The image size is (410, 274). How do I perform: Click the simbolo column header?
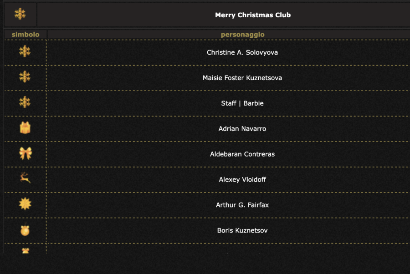click(26, 35)
